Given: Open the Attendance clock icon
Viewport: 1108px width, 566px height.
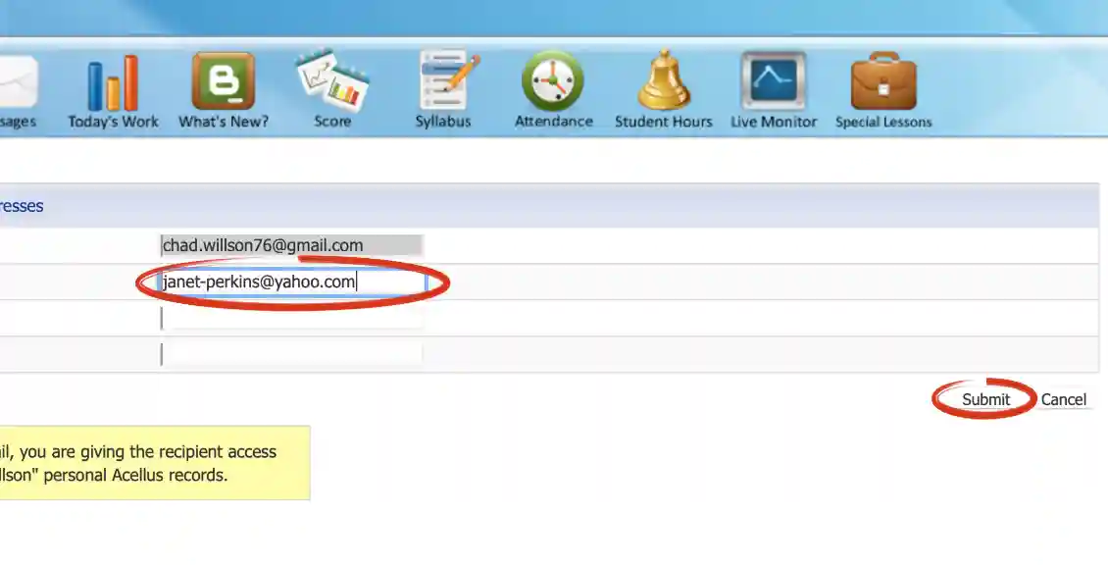Looking at the screenshot, I should click(553, 80).
